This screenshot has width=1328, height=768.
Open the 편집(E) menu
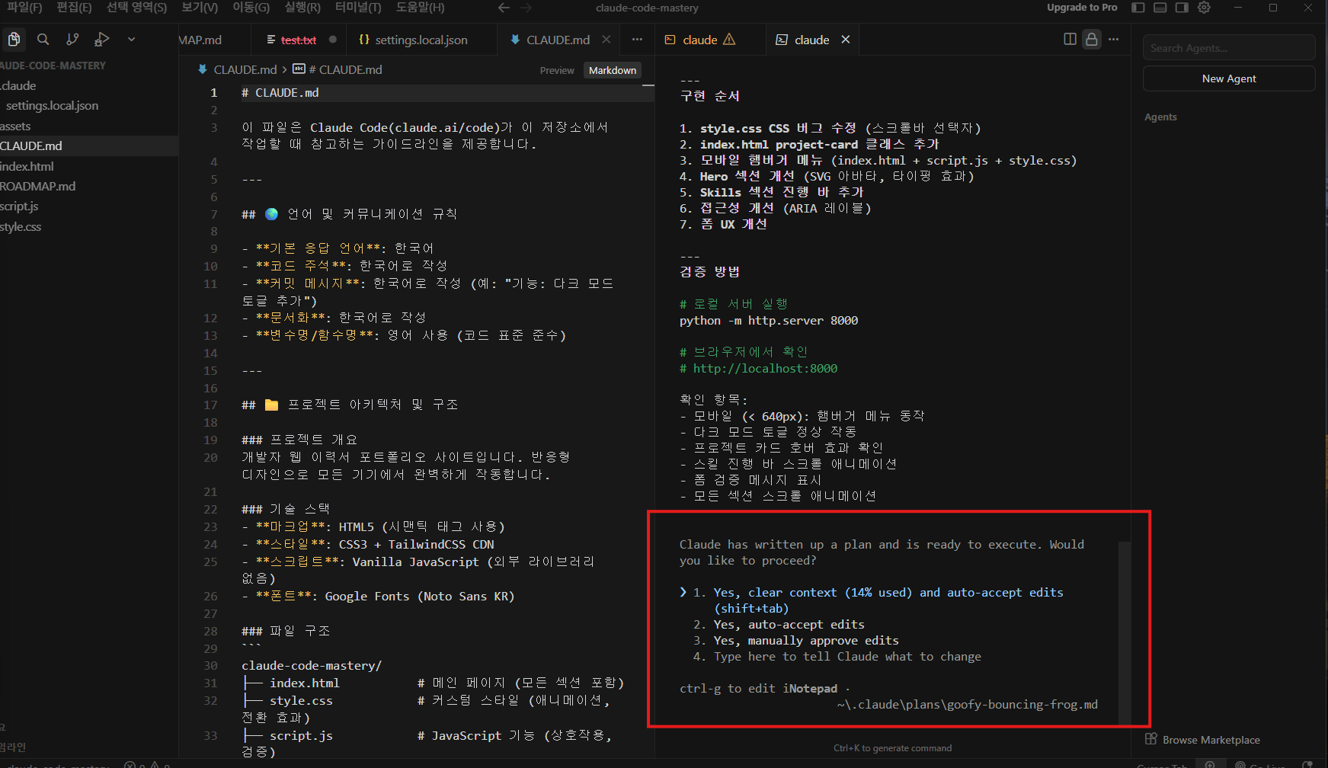click(74, 8)
